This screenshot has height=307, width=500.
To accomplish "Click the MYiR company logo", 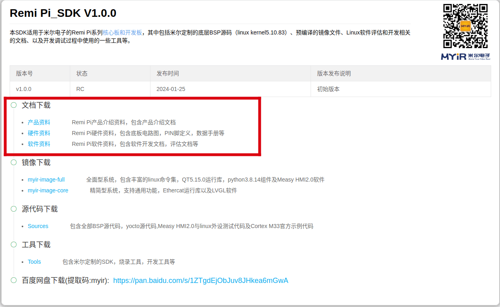I will coord(465,57).
